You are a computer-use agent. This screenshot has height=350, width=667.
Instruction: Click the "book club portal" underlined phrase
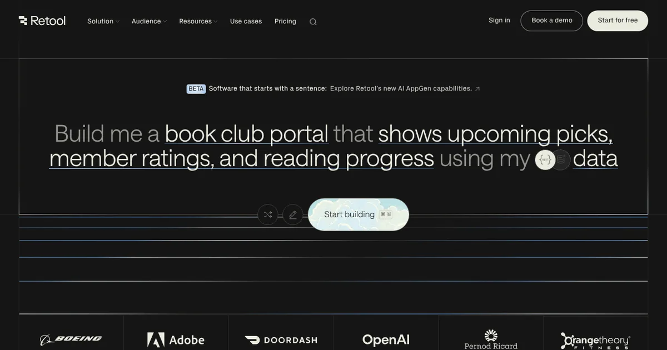pos(246,134)
